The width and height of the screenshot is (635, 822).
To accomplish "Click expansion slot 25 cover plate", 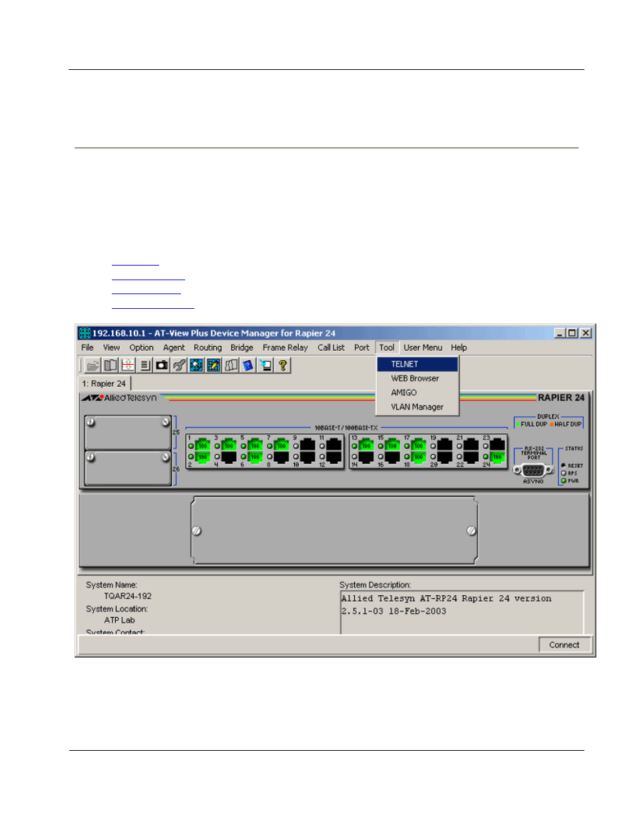I will tap(128, 433).
